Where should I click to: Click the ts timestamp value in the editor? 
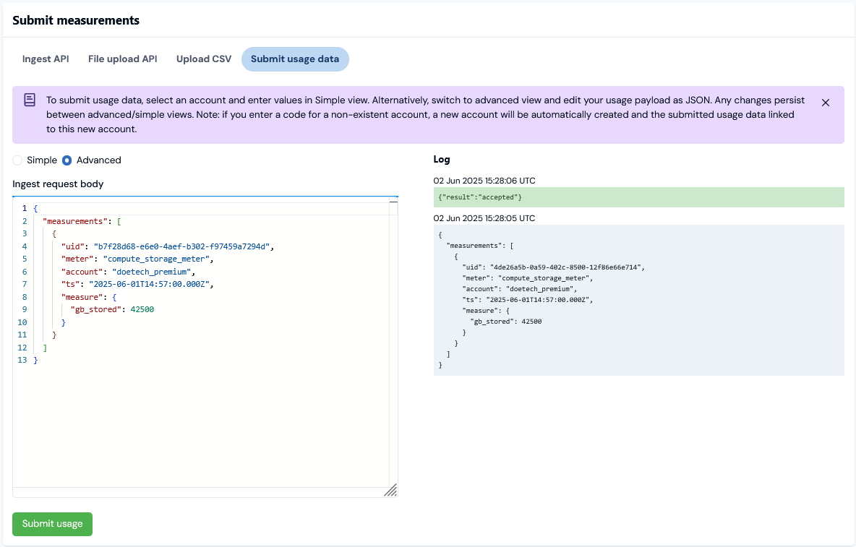click(149, 284)
